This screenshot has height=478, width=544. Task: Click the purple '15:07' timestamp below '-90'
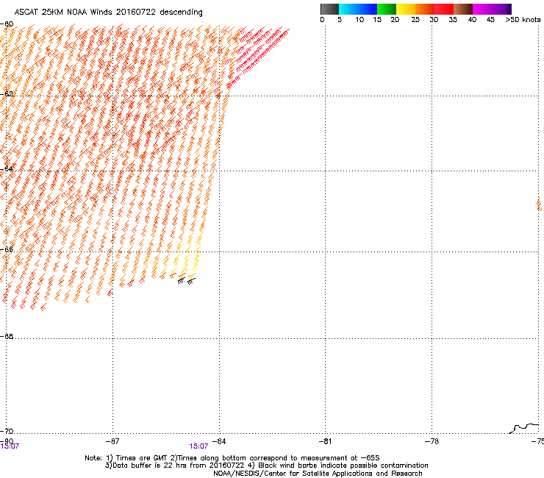coord(10,446)
